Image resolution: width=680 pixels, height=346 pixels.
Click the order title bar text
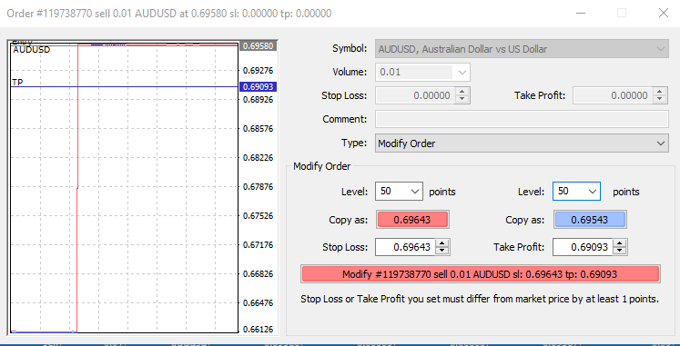[x=169, y=14]
